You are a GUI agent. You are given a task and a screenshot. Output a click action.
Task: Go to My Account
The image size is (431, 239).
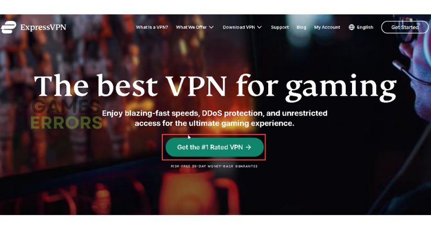coord(327,27)
